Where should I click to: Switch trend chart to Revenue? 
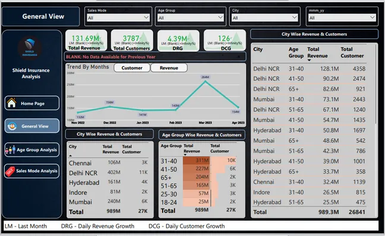point(169,68)
